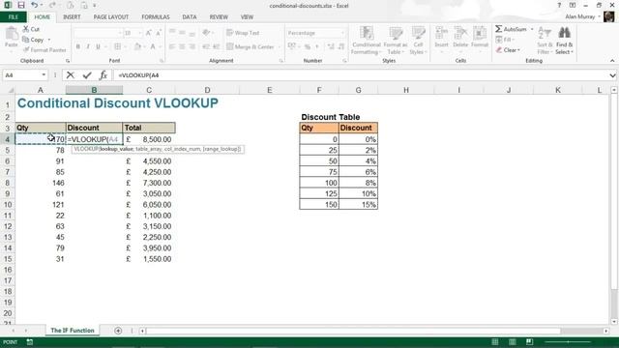
Task: Click the Undo arrow in title bar
Action: (x=34, y=5)
